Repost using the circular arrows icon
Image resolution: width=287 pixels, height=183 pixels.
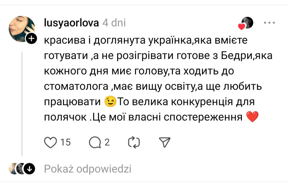tap(134, 142)
